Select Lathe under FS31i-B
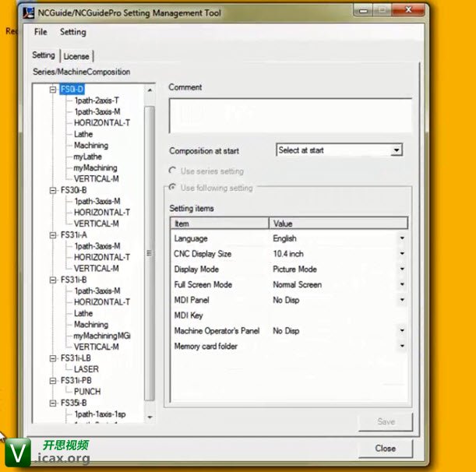Viewport: 476px width, 472px height. pyautogui.click(x=83, y=314)
